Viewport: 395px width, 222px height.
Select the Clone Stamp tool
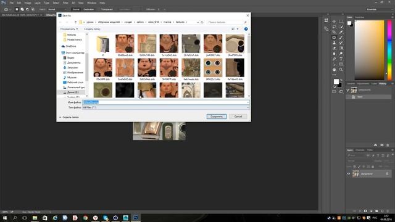point(334,43)
